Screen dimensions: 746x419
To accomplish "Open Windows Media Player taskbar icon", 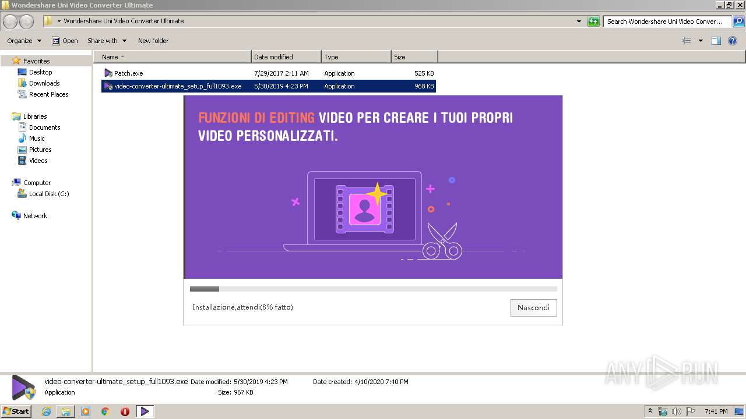I will (x=86, y=411).
